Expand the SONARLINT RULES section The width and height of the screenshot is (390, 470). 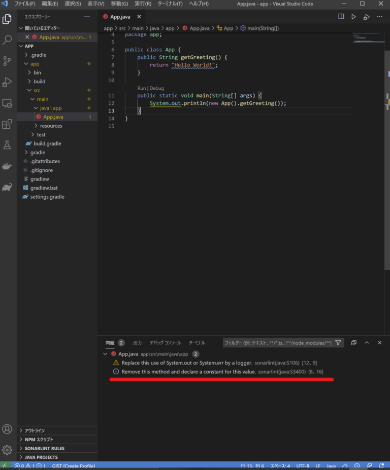click(44, 448)
